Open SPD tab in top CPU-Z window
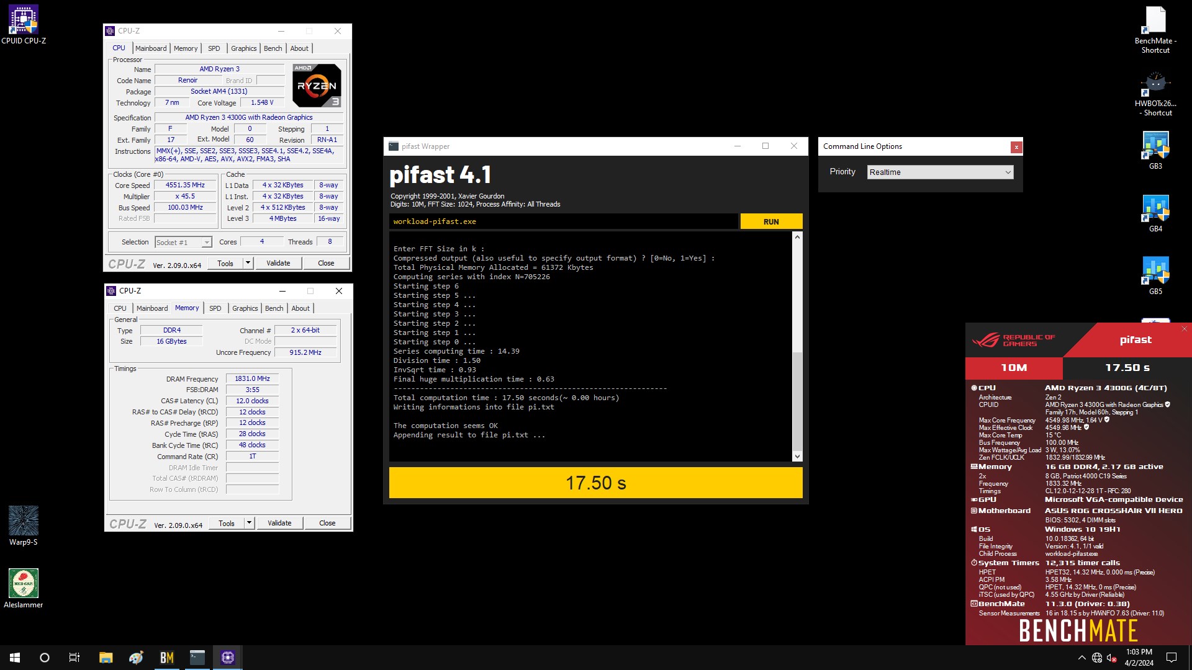The width and height of the screenshot is (1192, 670). [214, 48]
